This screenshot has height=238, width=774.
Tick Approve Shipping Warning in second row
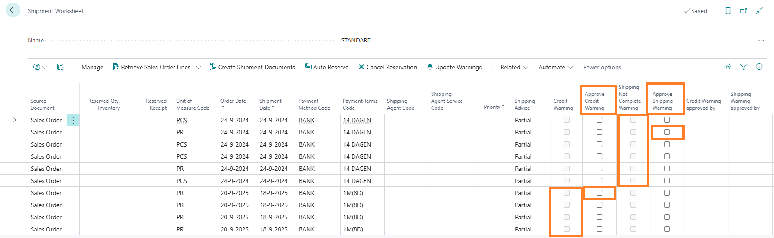point(667,132)
